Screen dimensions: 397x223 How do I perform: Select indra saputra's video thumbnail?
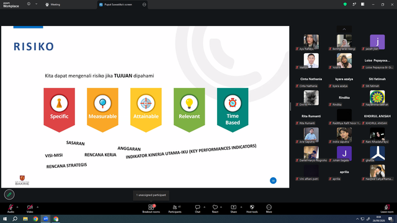coord(344,134)
